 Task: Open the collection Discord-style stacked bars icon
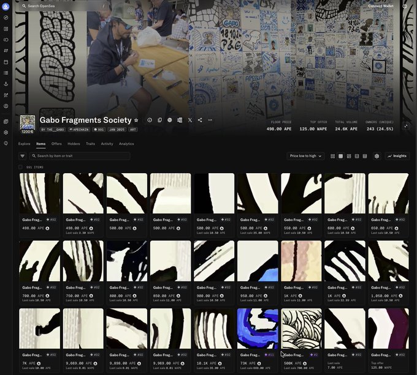click(x=180, y=120)
